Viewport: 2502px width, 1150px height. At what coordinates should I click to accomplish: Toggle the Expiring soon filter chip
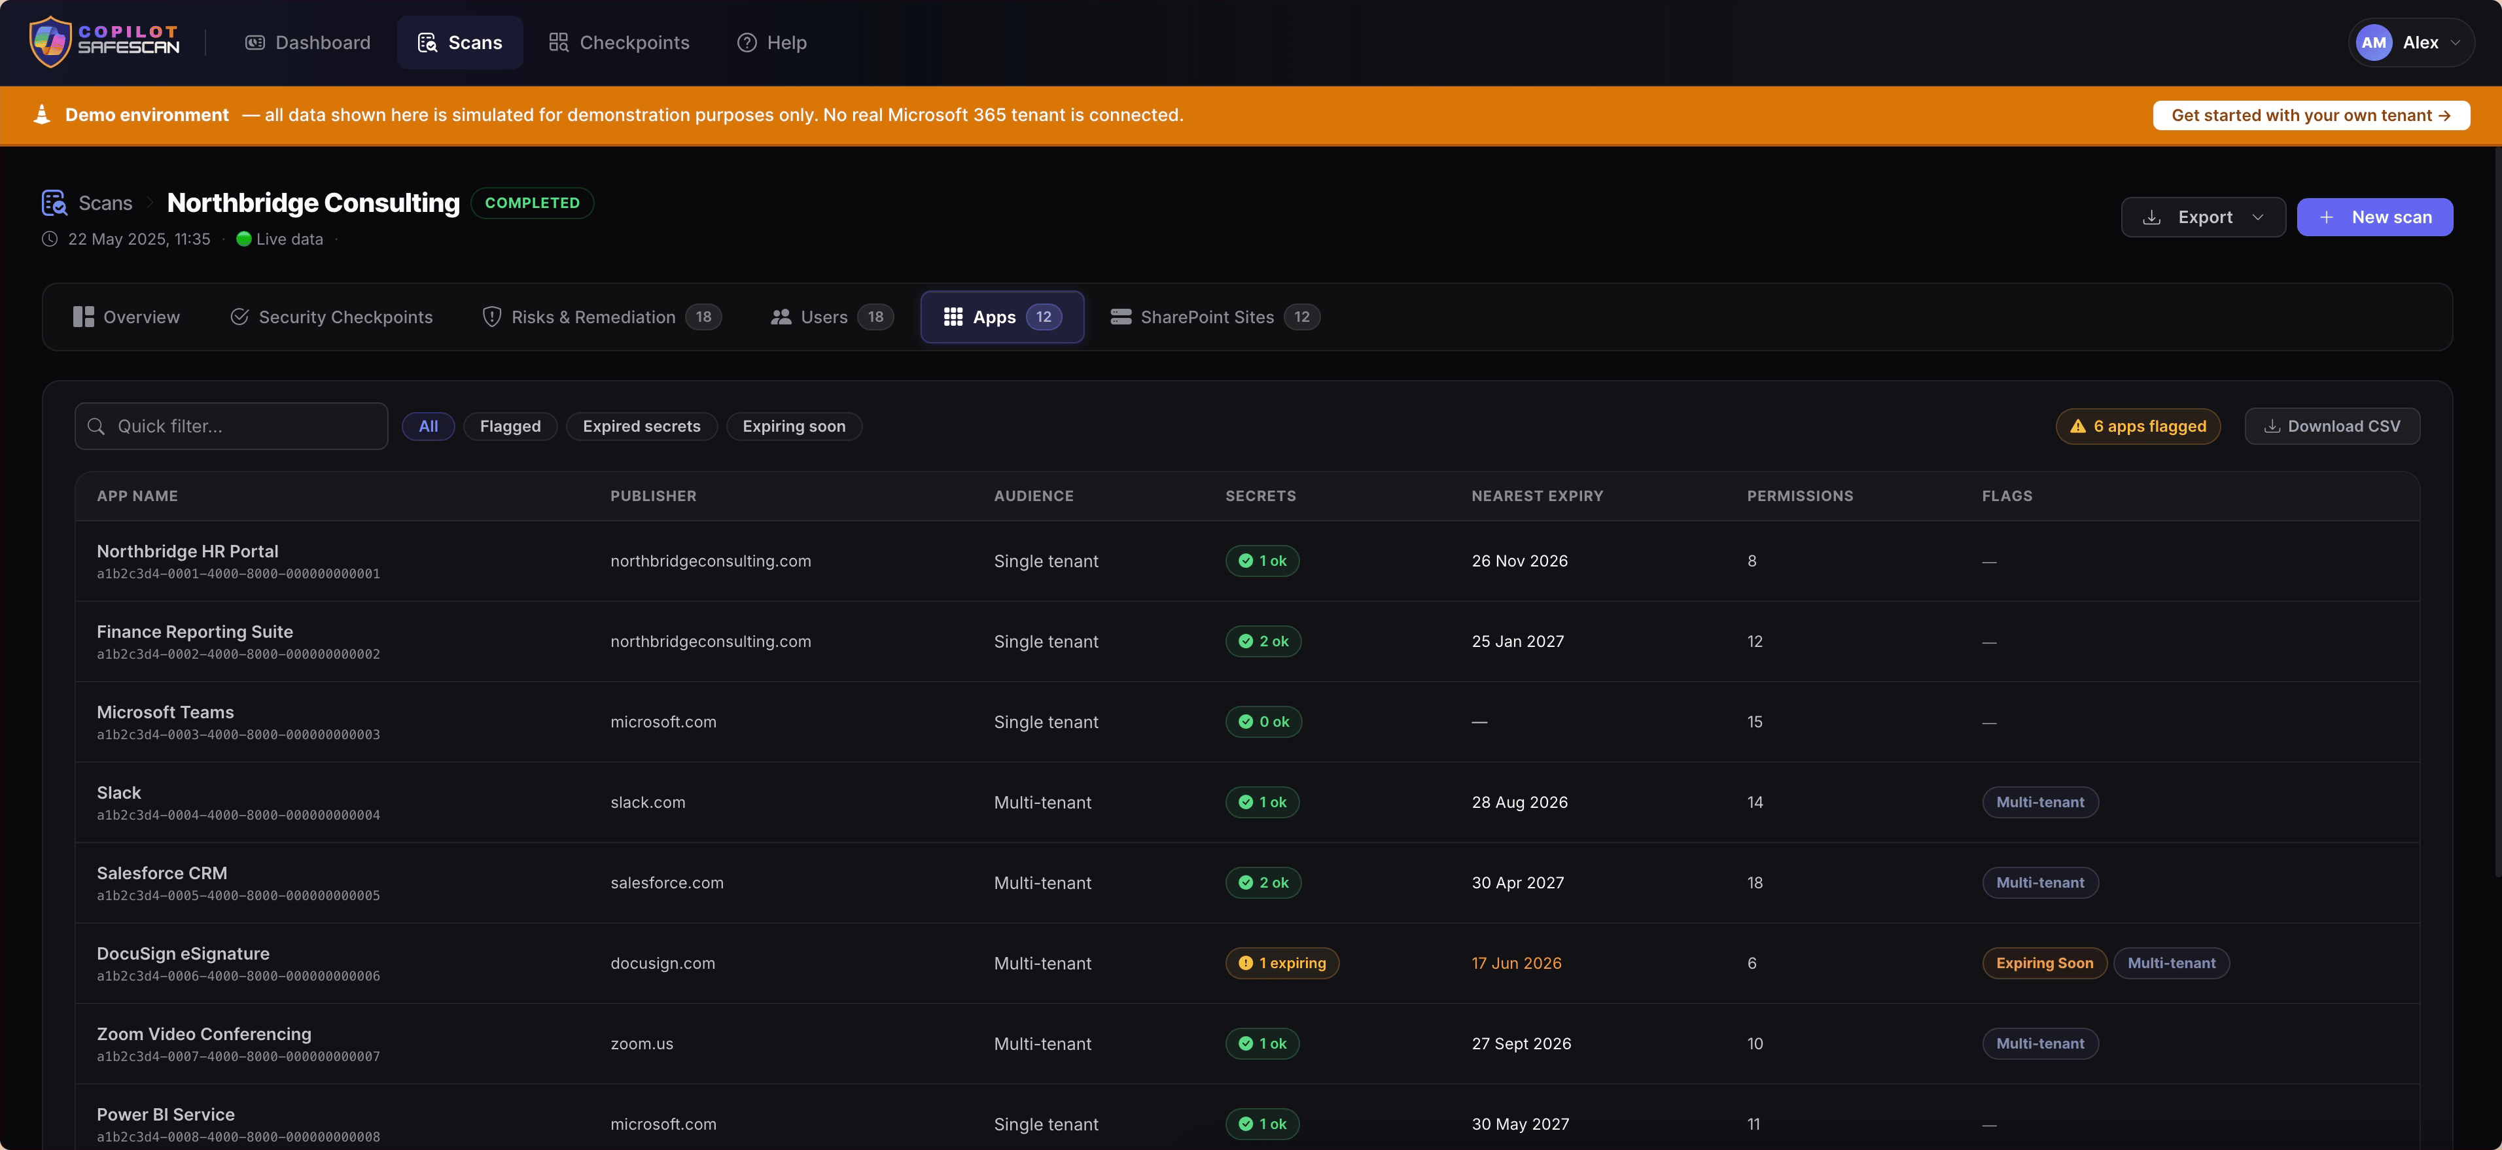(794, 427)
